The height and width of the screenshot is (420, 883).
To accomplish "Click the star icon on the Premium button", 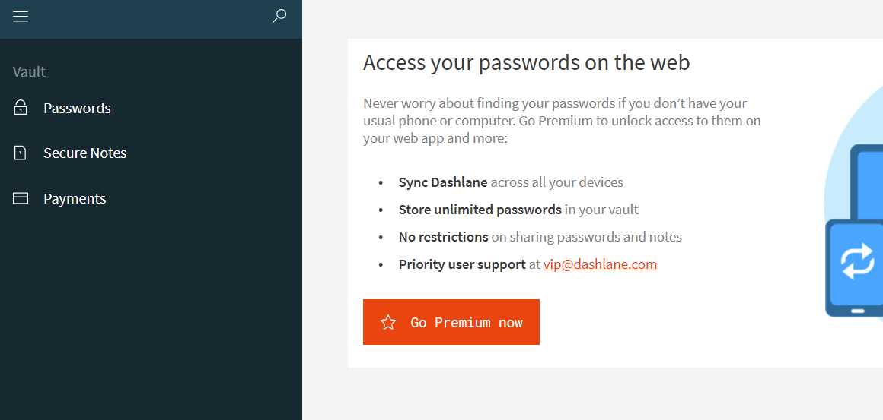I will (388, 322).
